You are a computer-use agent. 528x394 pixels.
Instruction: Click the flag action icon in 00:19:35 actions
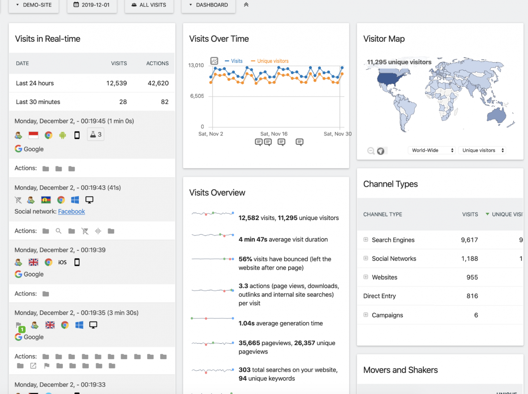(x=47, y=366)
